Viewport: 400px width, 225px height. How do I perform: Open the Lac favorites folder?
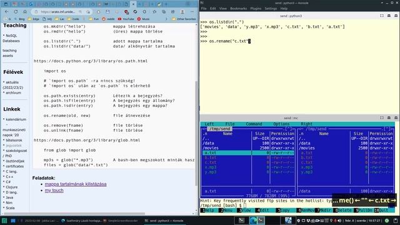click(60, 19)
